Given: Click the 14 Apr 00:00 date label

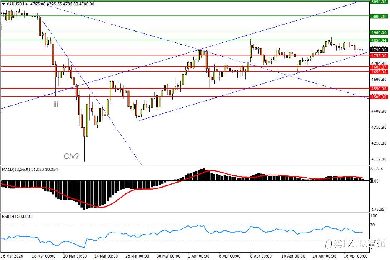Looking at the screenshot, I should pos(324,256).
